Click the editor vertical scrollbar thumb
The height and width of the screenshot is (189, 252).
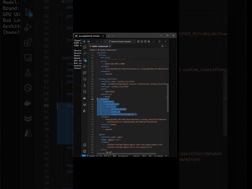(168, 98)
